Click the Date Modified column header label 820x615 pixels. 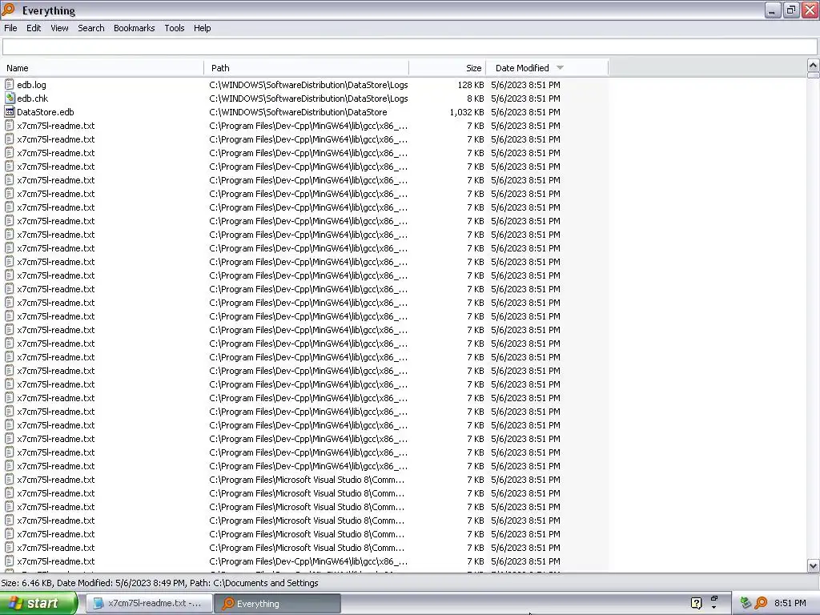pyautogui.click(x=522, y=67)
